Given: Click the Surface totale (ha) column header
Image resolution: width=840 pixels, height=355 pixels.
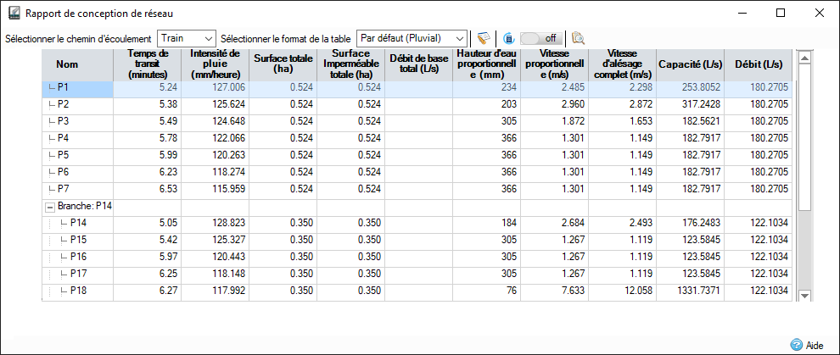Looking at the screenshot, I should [x=283, y=64].
